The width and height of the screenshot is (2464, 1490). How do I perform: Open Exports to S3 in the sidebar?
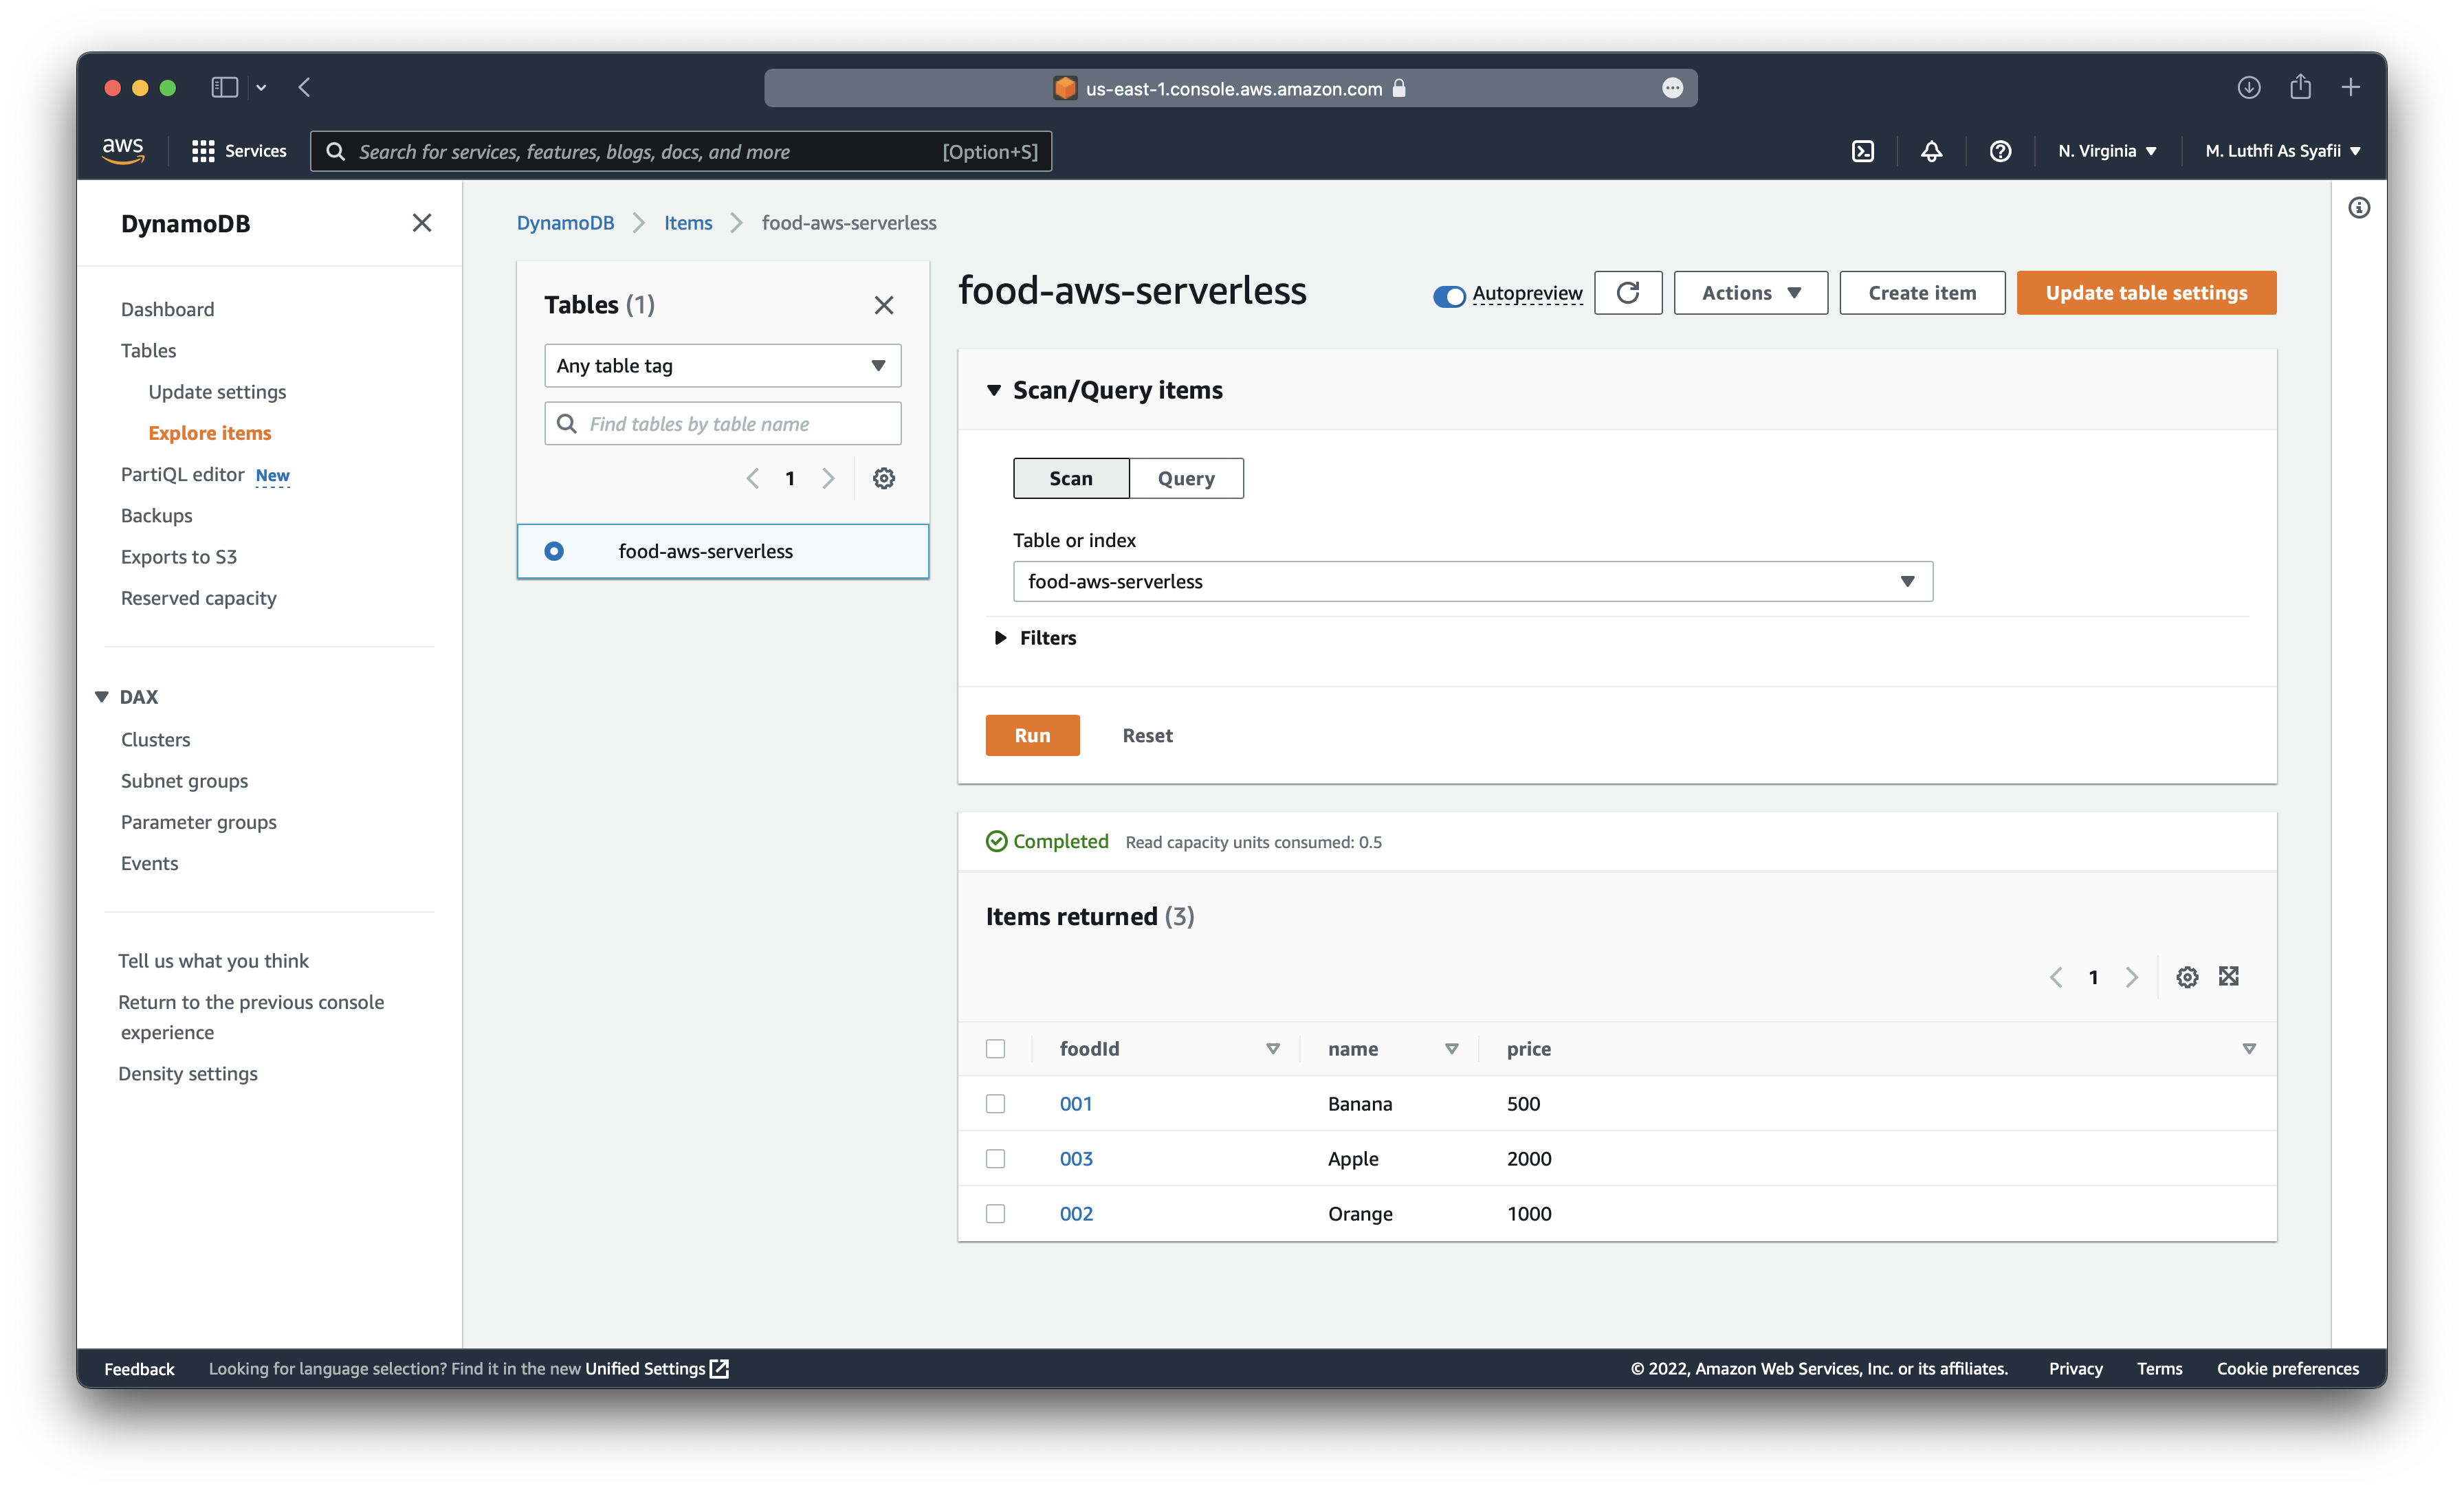click(x=179, y=556)
